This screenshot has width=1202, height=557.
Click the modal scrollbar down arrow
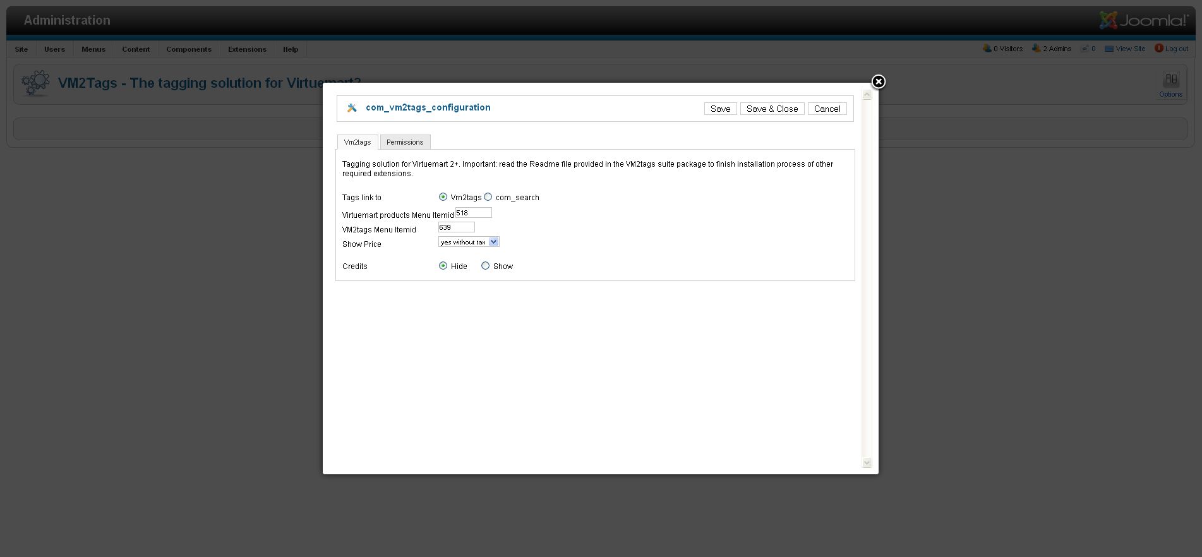coord(867,462)
